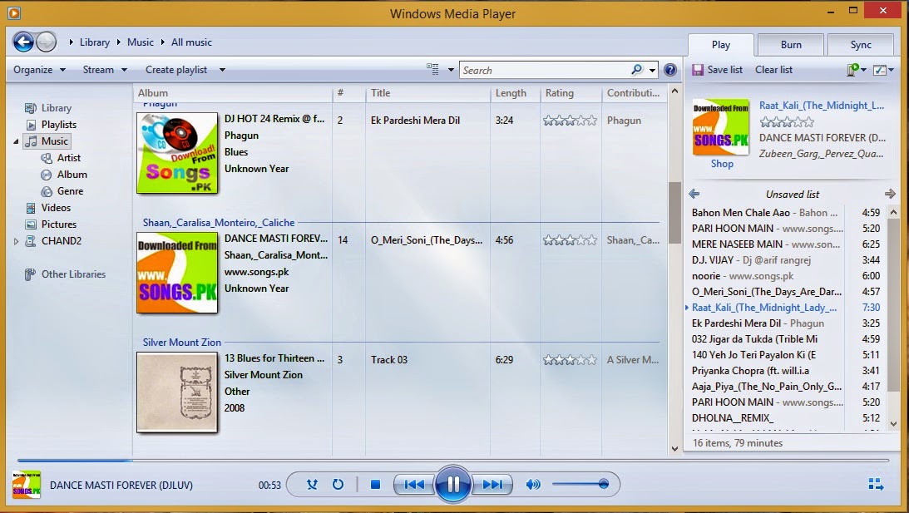Open Videos library

click(x=56, y=208)
